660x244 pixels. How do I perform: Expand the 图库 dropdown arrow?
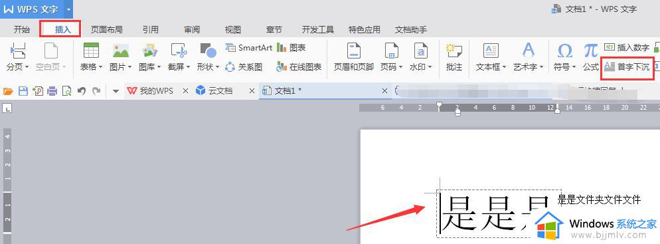159,67
